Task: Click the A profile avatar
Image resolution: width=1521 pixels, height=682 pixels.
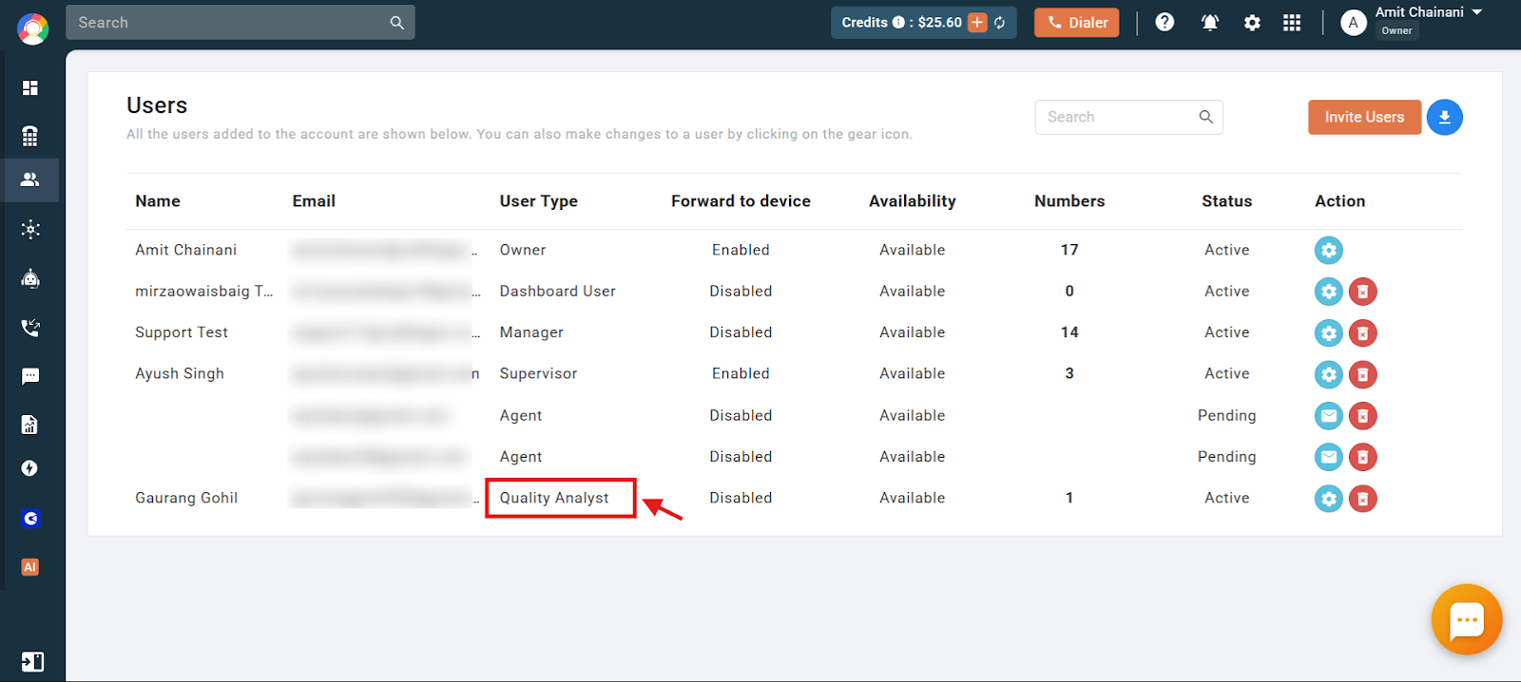Action: 1353,23
